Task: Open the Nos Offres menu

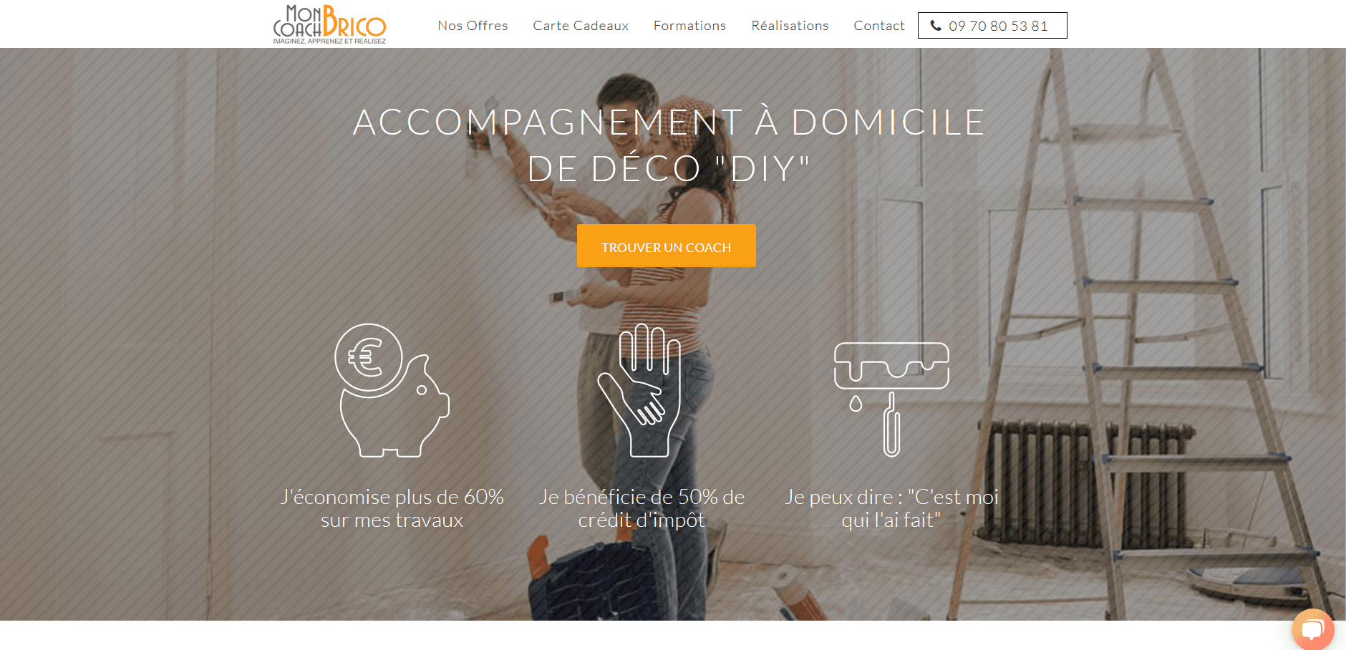Action: click(473, 26)
